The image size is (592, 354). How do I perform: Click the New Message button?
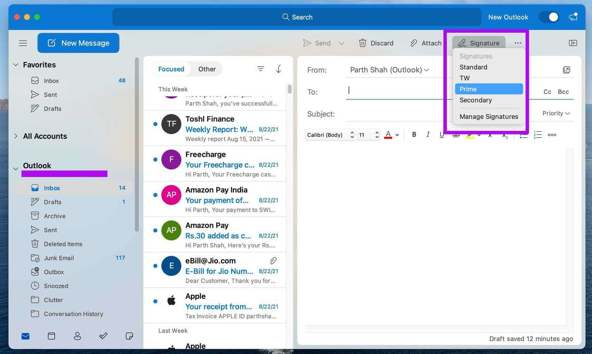(x=78, y=43)
